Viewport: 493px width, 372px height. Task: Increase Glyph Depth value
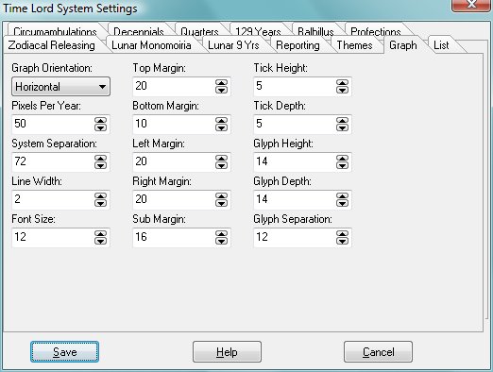(342, 196)
